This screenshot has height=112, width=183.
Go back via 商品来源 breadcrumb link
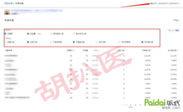point(8,3)
